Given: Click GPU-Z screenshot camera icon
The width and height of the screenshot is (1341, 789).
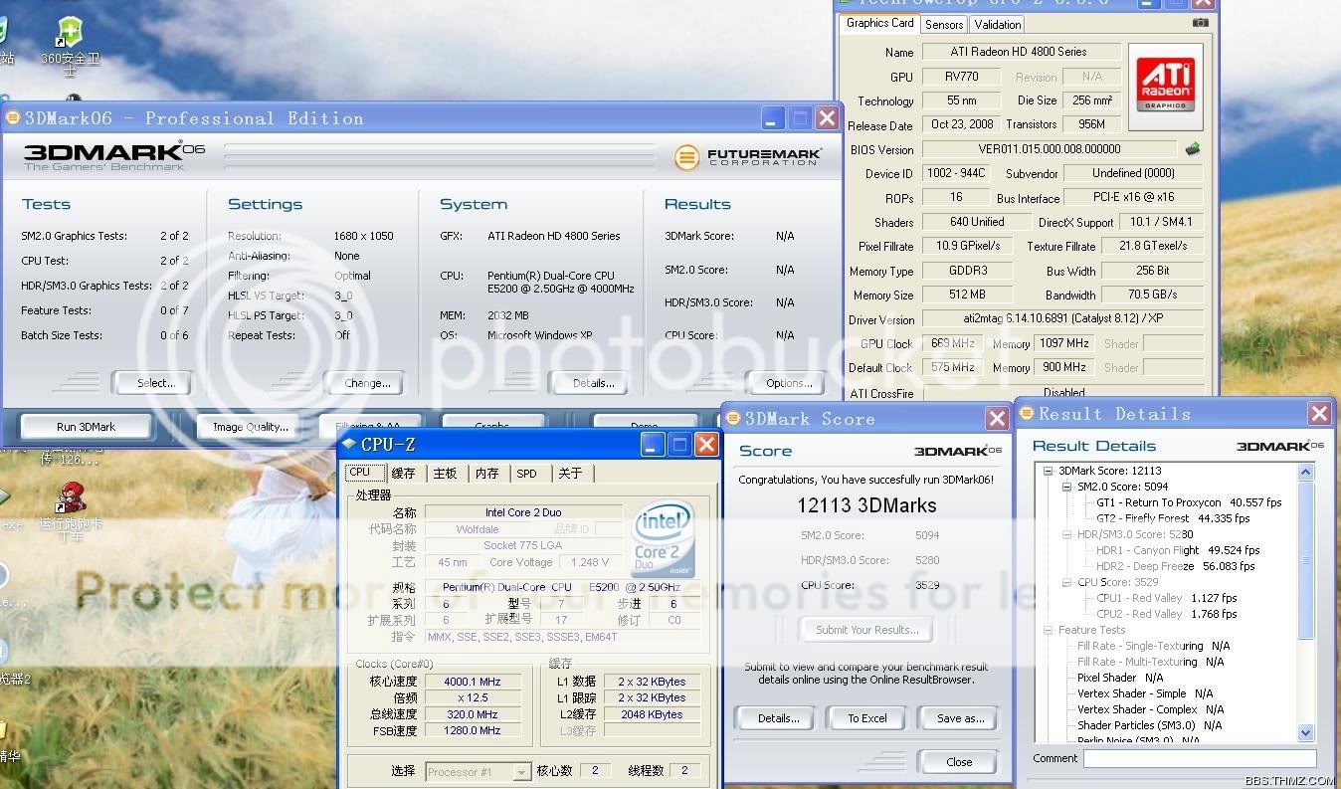Looking at the screenshot, I should click(1201, 23).
